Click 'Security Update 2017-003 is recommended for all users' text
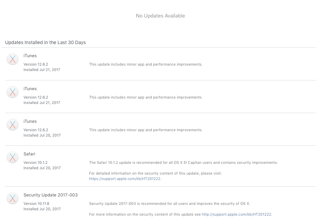The height and width of the screenshot is (218, 316). pos(169,204)
